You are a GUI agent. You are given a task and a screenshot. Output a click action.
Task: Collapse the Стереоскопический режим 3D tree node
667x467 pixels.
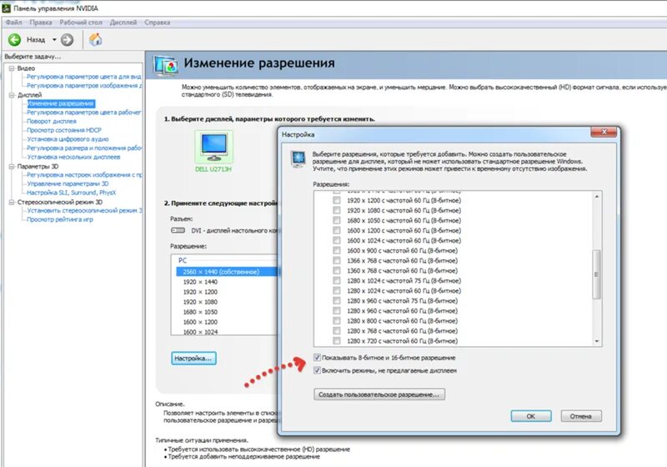click(12, 202)
